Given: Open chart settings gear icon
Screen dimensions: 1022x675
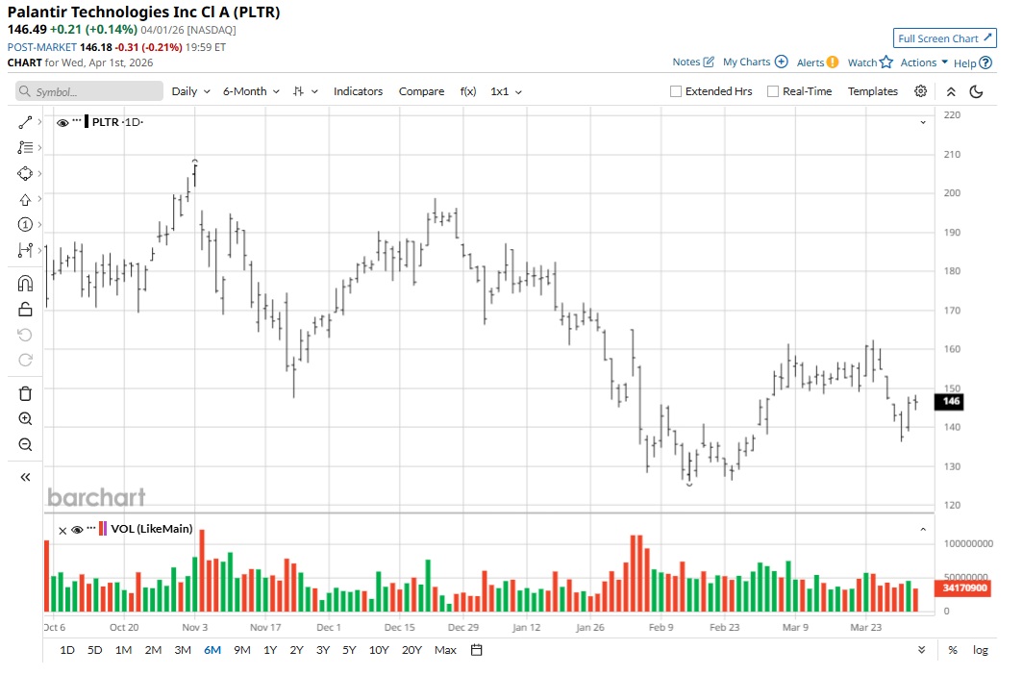Looking at the screenshot, I should coord(920,91).
